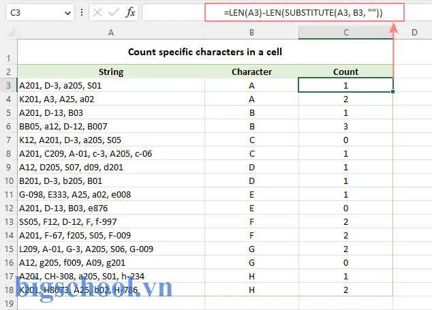Select column D header
Screen dimensions: 432x310
tap(414, 33)
